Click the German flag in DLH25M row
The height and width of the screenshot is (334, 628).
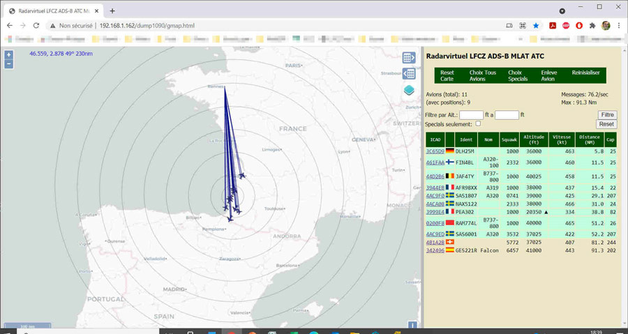click(x=450, y=151)
